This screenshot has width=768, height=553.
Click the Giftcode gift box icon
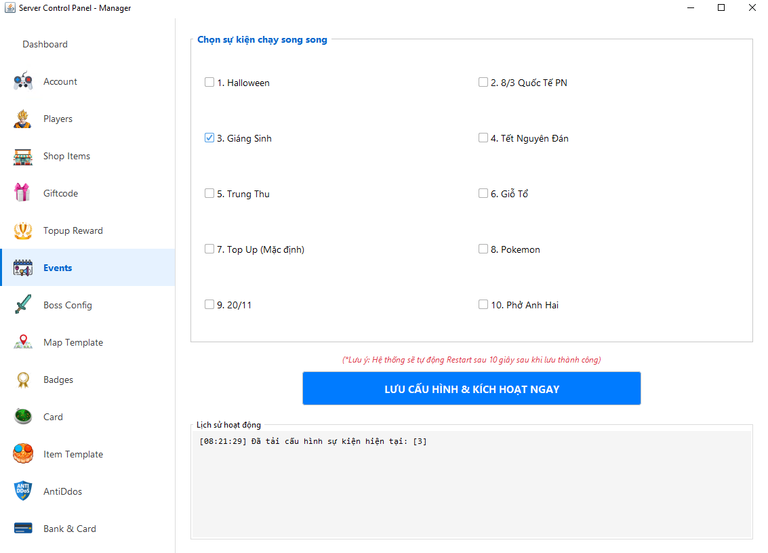pos(23,193)
